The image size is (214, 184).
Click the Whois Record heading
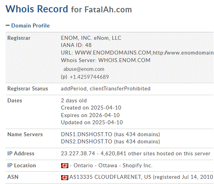[37, 9]
